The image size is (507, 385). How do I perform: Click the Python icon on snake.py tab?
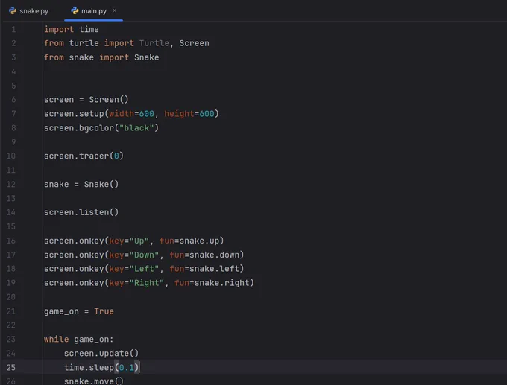(x=13, y=11)
